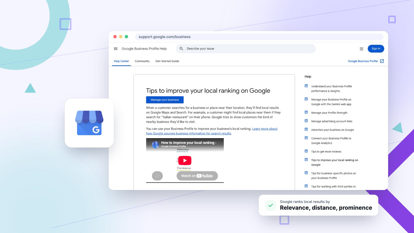
Task: Click the article icon for Understand your Business Profile performance
Action: pyautogui.click(x=306, y=86)
